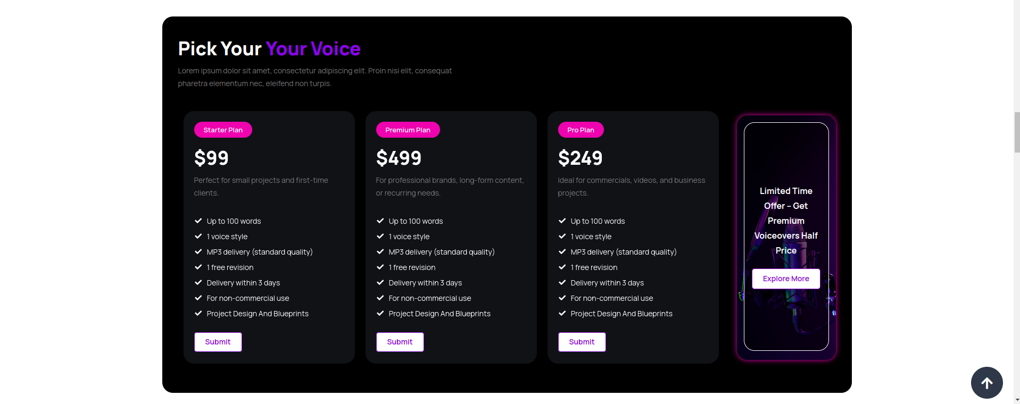Select the Pro Plan badge

point(581,130)
